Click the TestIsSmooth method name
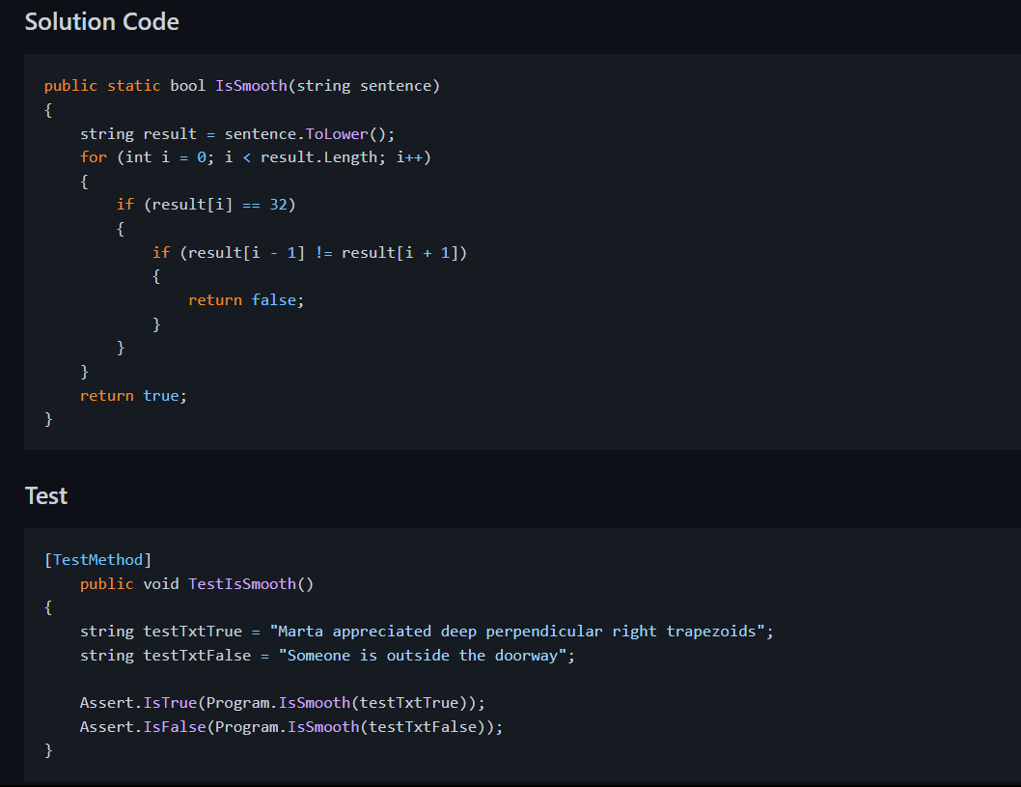 coord(242,584)
